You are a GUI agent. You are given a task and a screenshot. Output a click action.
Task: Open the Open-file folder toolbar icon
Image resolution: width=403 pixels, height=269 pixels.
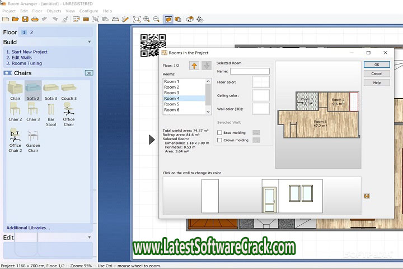point(16,19)
